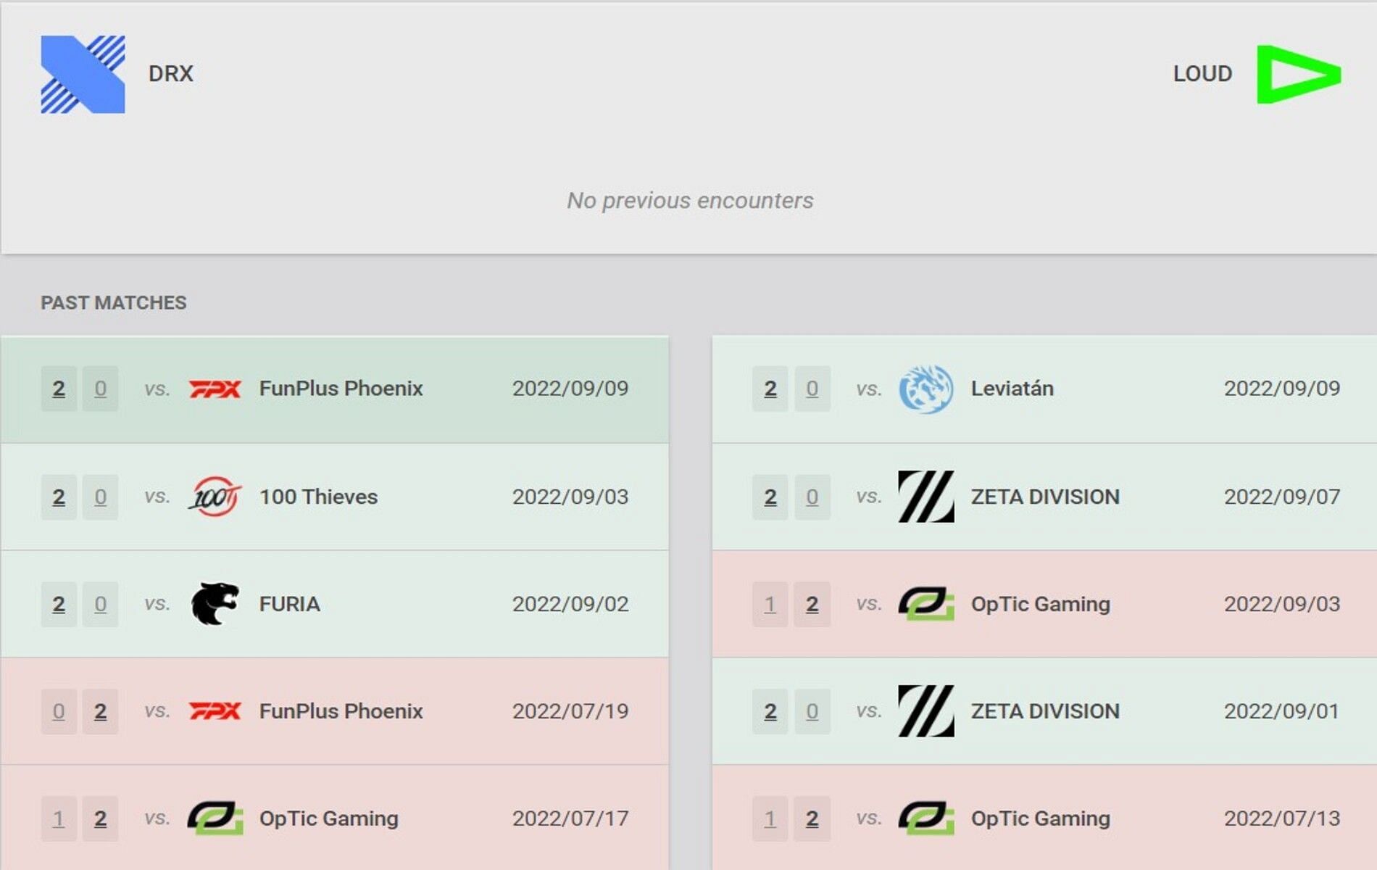Click score 0 in the 100 Thieves row
This screenshot has width=1377, height=870.
click(x=100, y=497)
